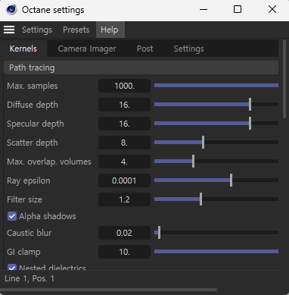Click the Caustic blur value field
Image resolution: width=289 pixels, height=295 pixels.
[x=124, y=233]
